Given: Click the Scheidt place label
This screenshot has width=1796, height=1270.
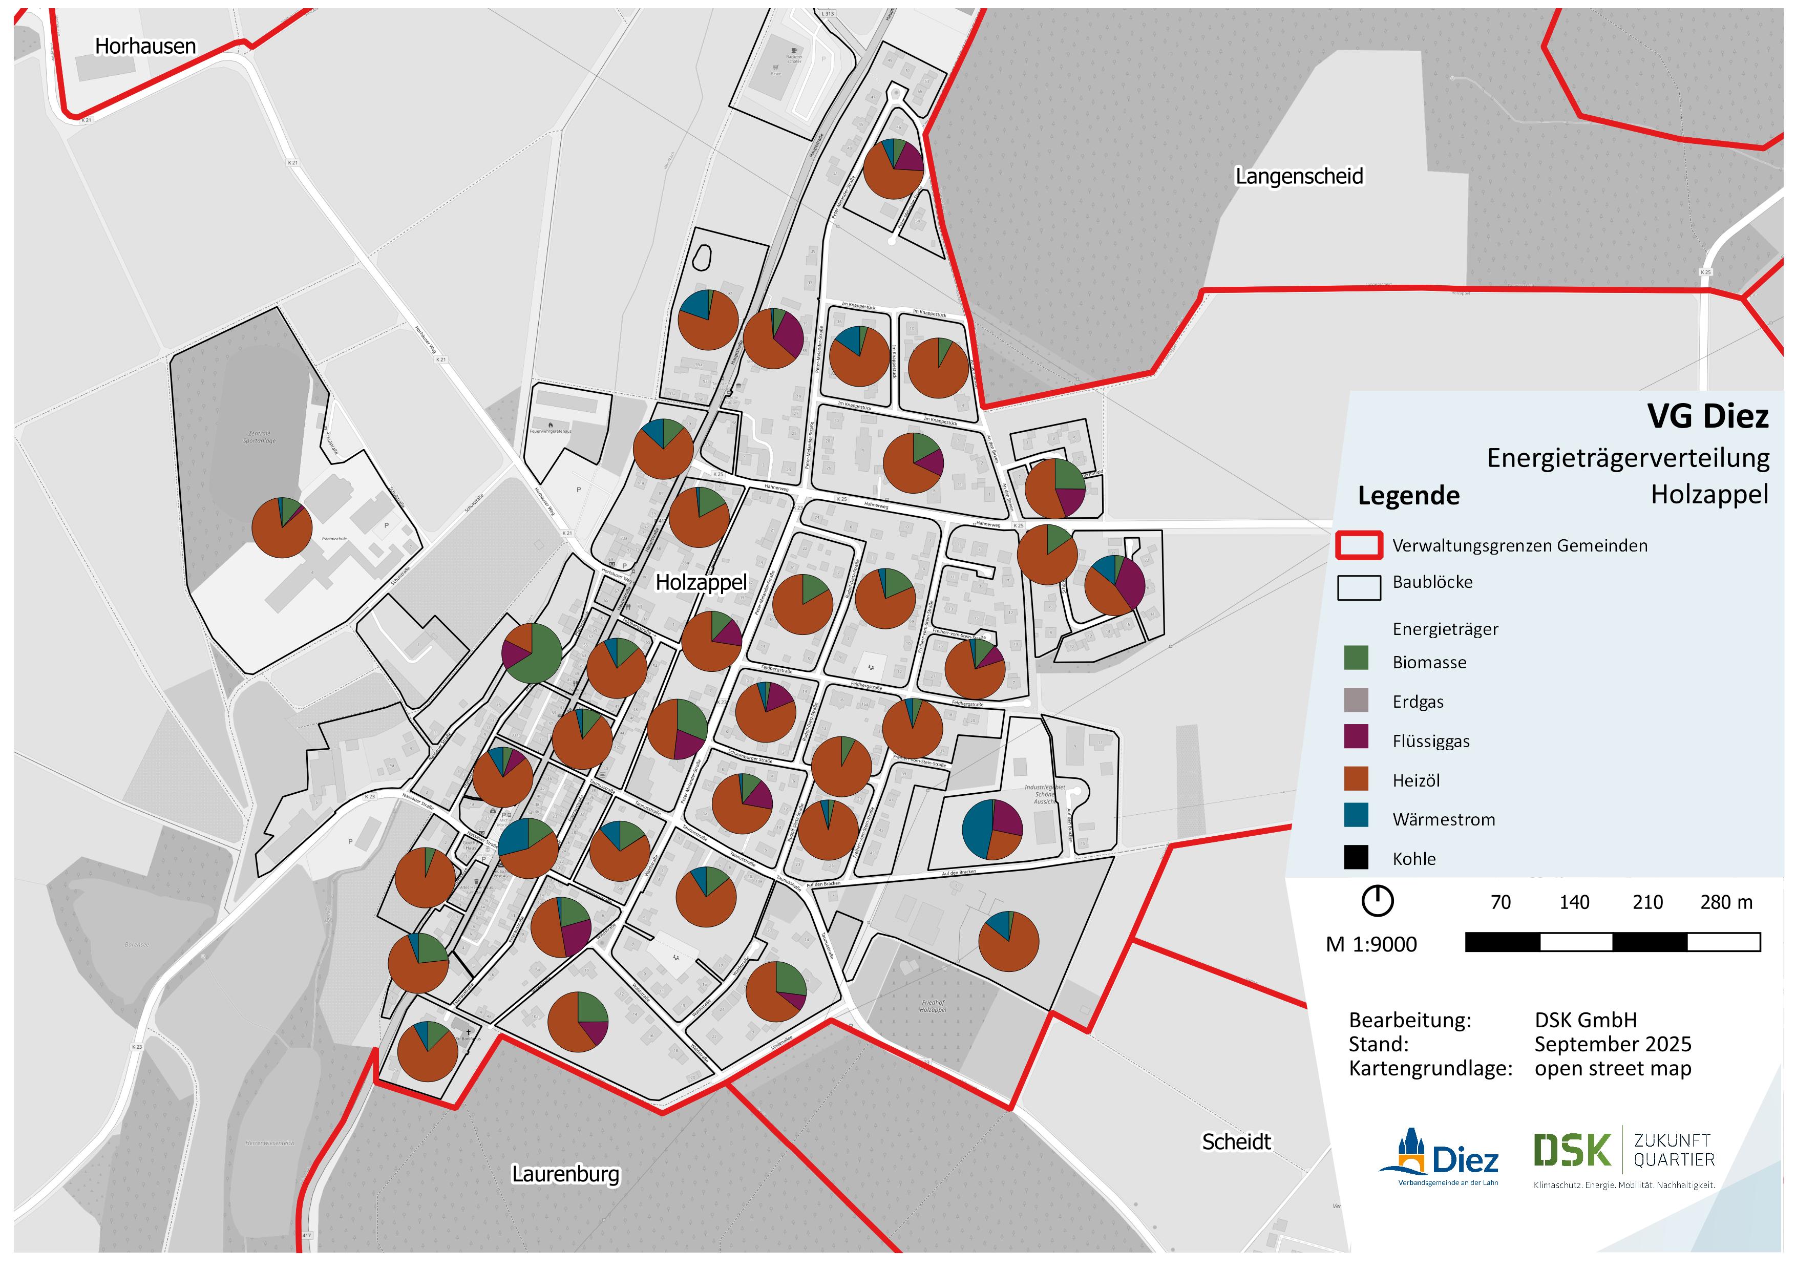Looking at the screenshot, I should point(1237,1142).
